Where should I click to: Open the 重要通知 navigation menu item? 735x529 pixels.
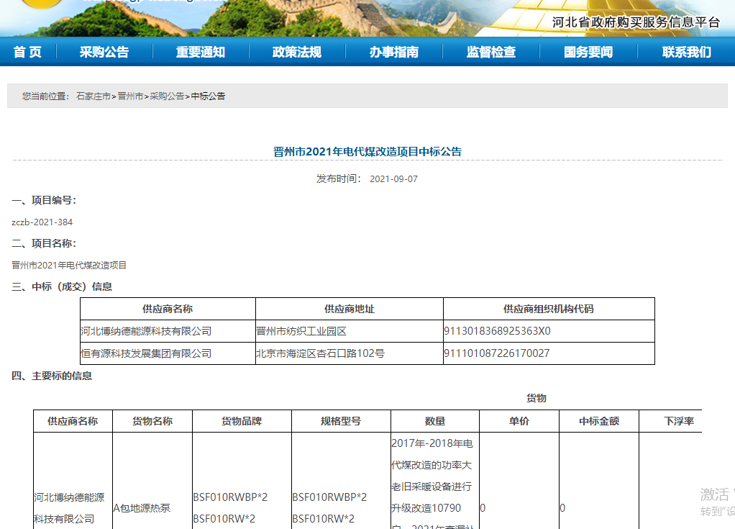click(x=199, y=51)
